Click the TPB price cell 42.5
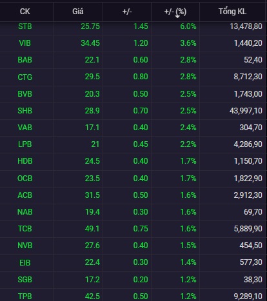 [x=92, y=296]
